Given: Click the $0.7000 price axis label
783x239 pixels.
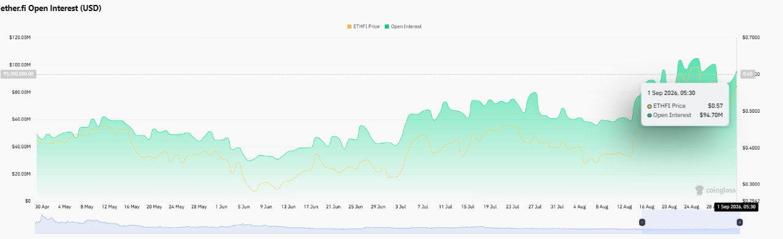Looking at the screenshot, I should point(751,37).
